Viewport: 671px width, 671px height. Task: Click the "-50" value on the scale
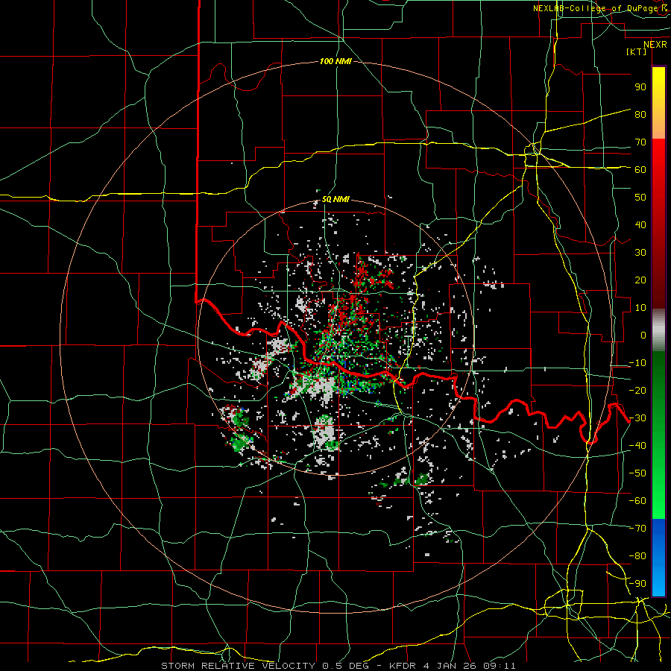click(x=637, y=473)
